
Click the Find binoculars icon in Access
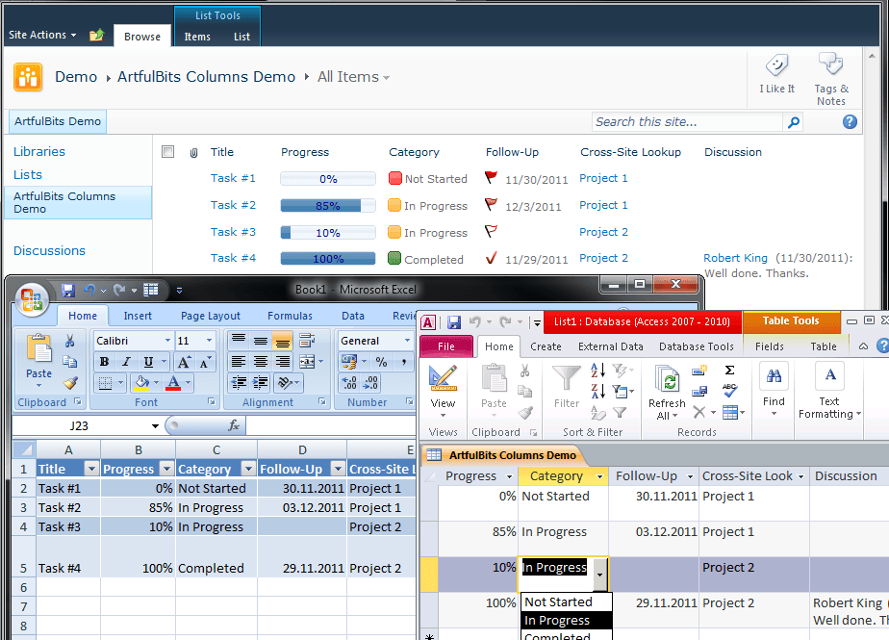[774, 375]
